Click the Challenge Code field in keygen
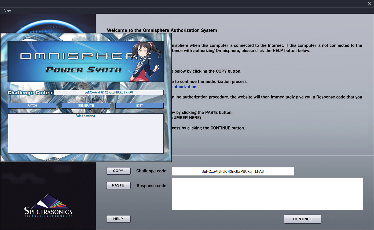Image resolution: width=374 pixels, height=230 pixels. pos(109,92)
